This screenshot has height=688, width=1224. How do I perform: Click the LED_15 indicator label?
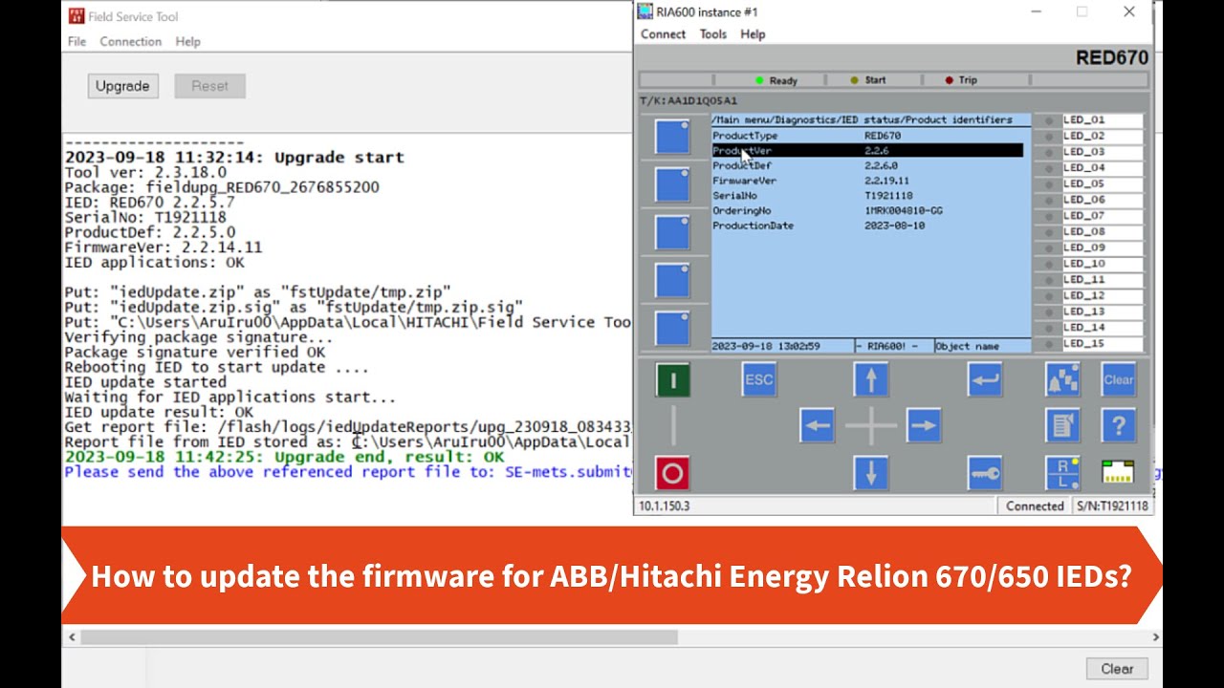[x=1102, y=343]
